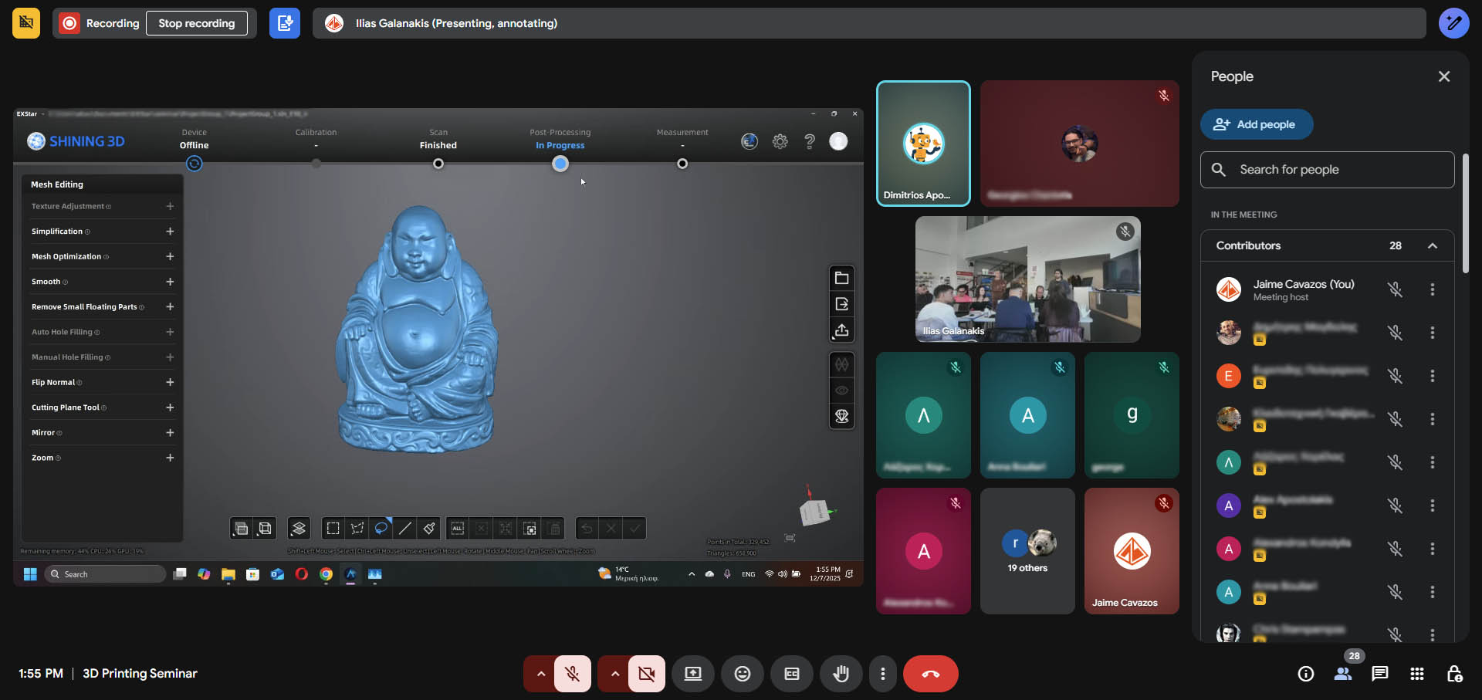Click the meeting details info icon
The height and width of the screenshot is (700, 1482).
click(1305, 674)
